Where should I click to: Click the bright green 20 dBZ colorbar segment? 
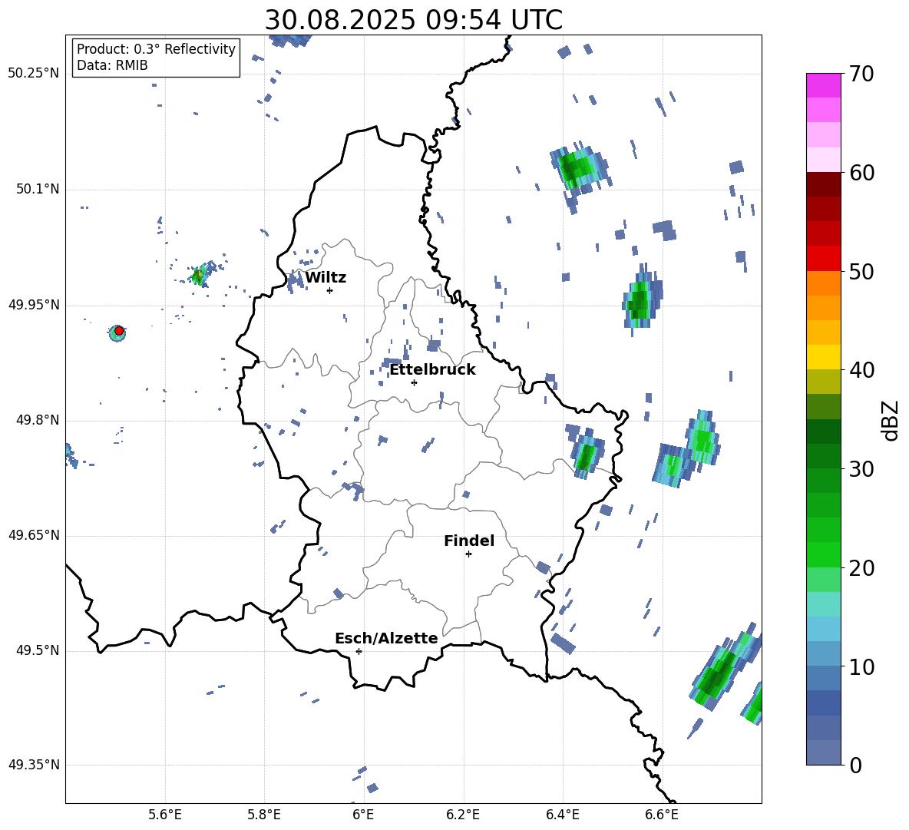pos(823,554)
